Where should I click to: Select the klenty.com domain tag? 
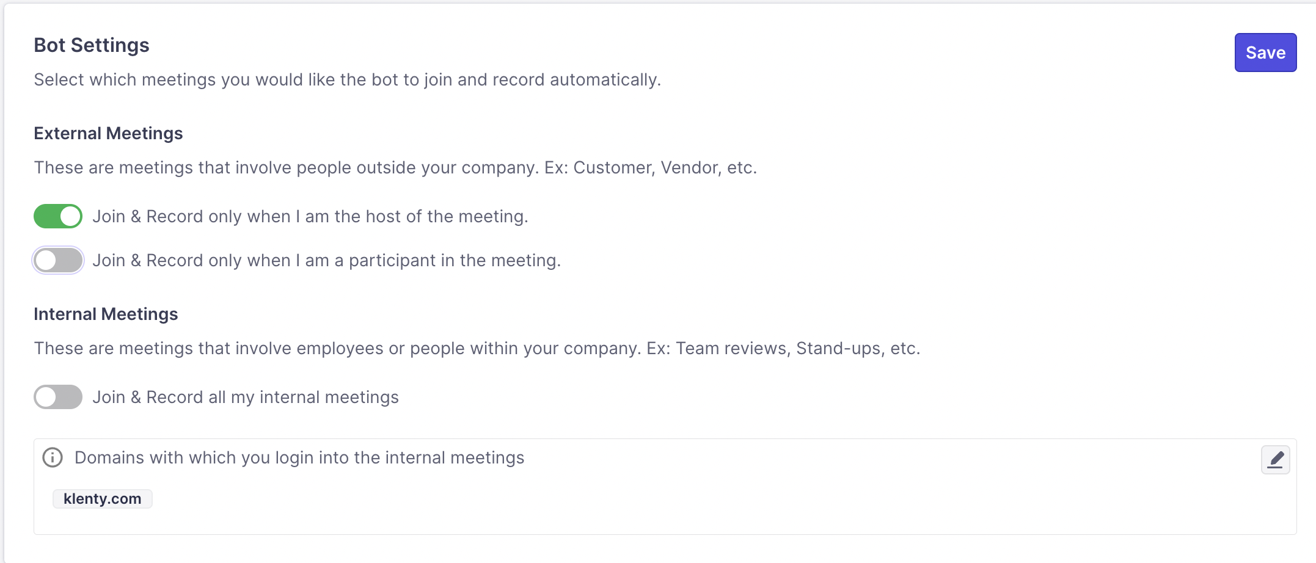tap(102, 499)
